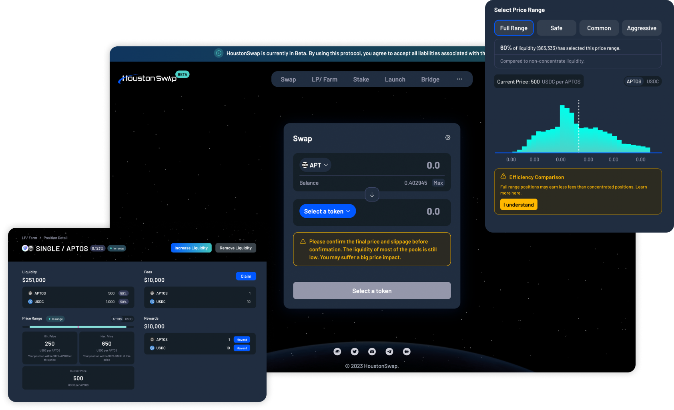
Task: Open the Discord footer icon
Action: (372, 352)
